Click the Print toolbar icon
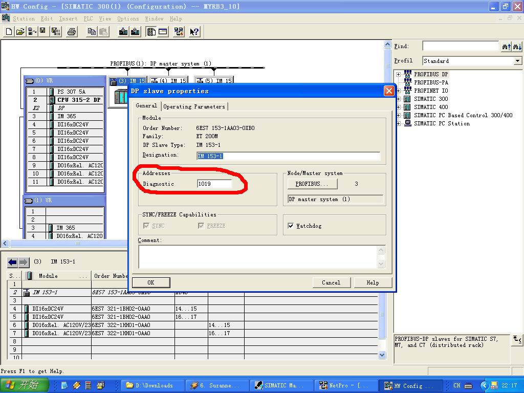The image size is (524, 393). [72, 32]
